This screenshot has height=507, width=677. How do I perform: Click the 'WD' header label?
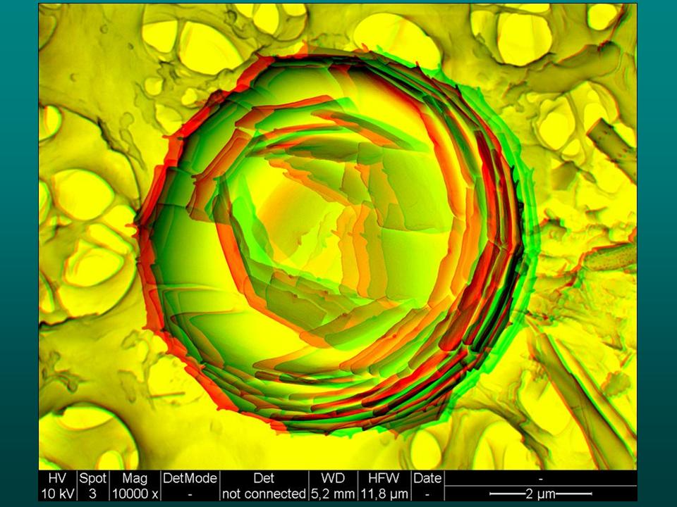[x=333, y=478]
